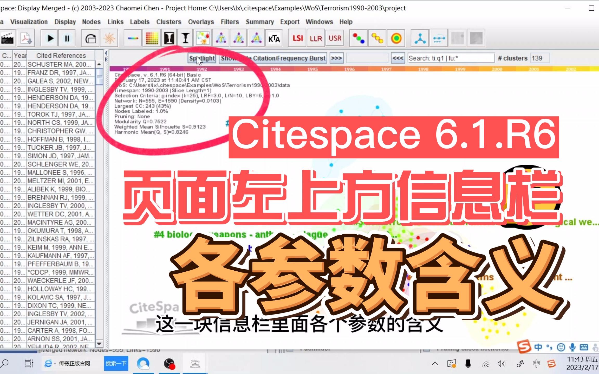Select the TOROK TJ, 1997 reference row
Image resolution: width=599 pixels, height=374 pixels.
point(47,114)
